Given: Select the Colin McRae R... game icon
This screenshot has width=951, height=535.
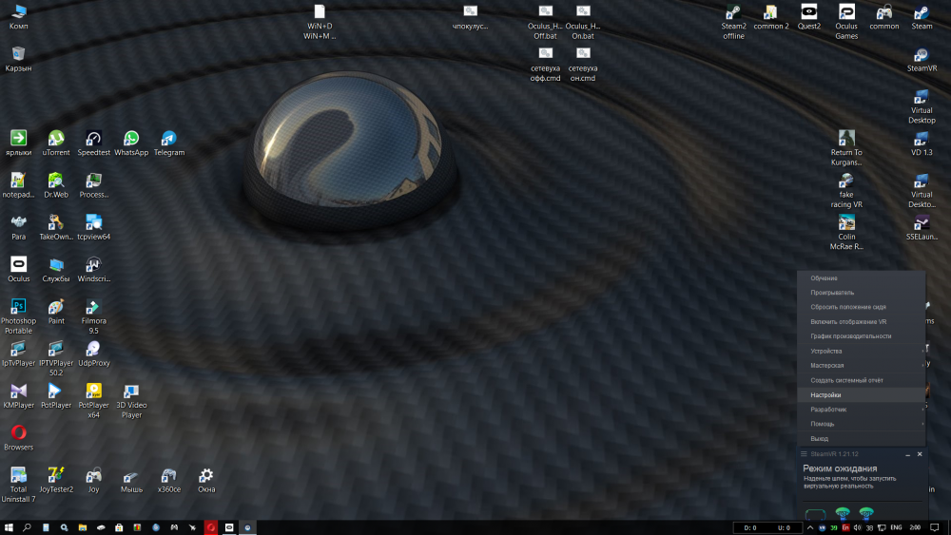Looking at the screenshot, I should (x=846, y=232).
